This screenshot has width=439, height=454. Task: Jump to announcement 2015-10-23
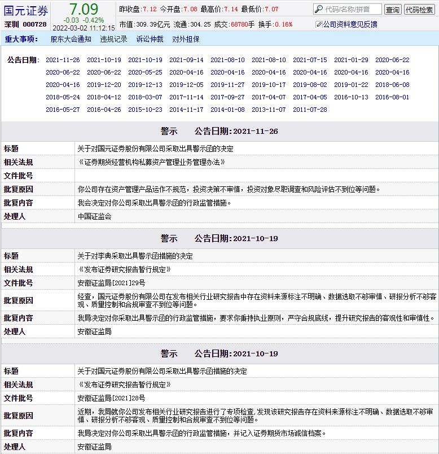[x=145, y=110]
